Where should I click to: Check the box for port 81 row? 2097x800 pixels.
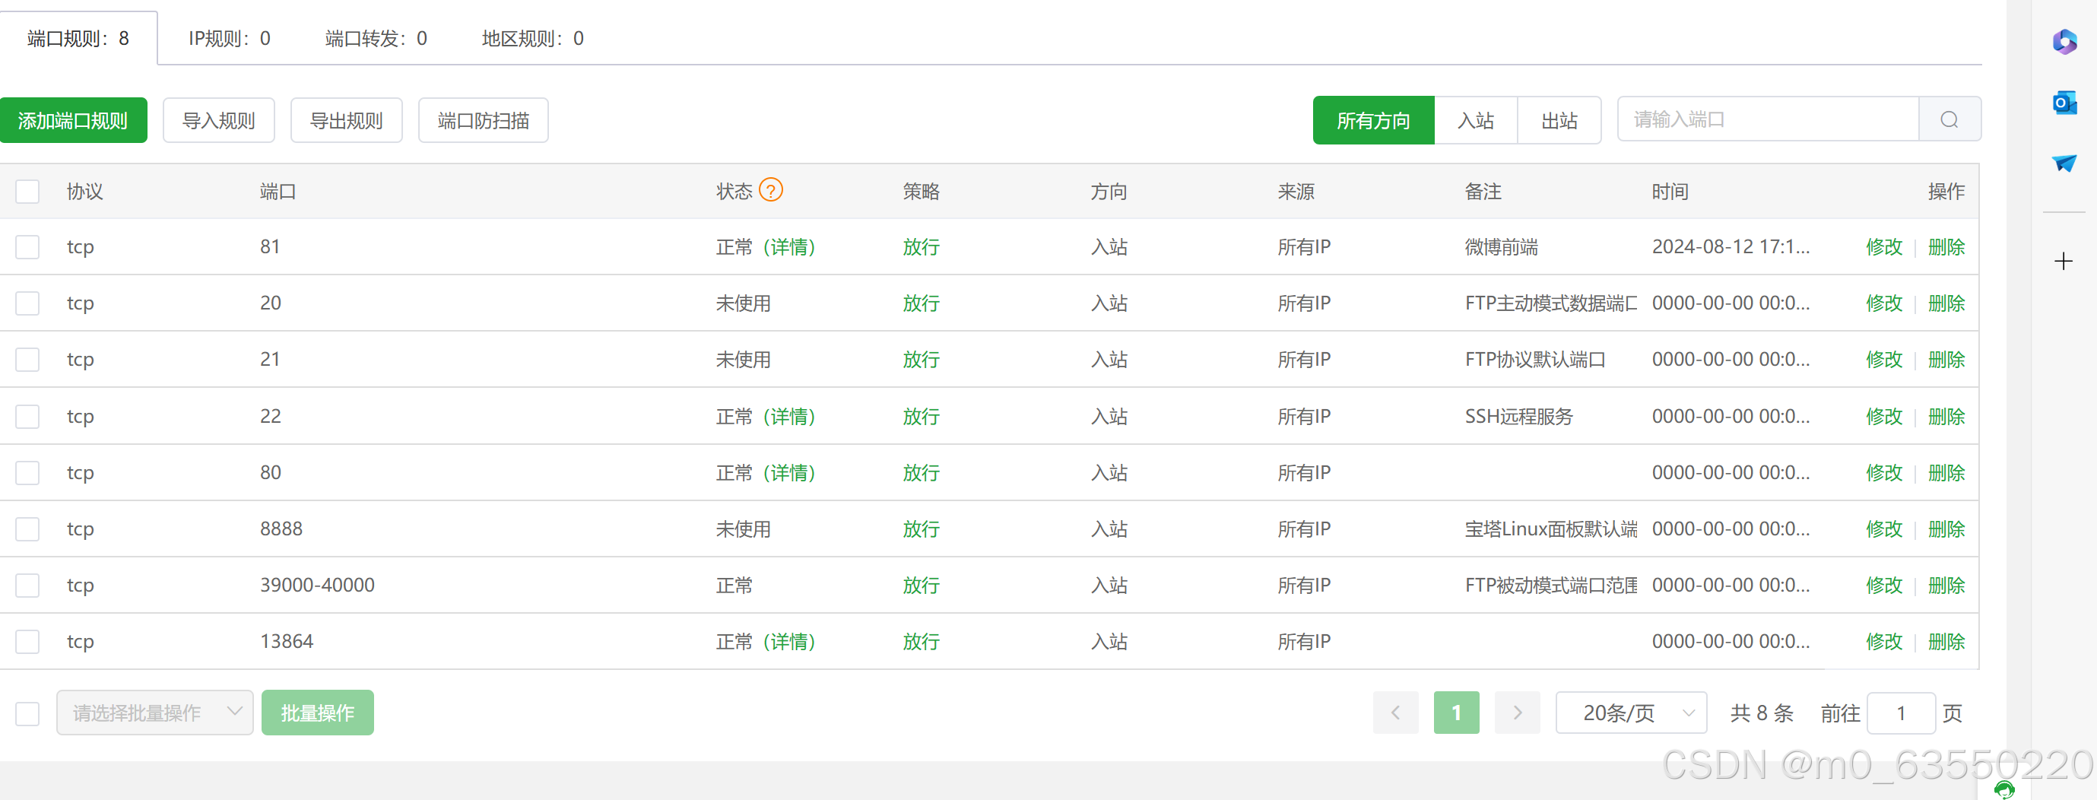(x=27, y=246)
